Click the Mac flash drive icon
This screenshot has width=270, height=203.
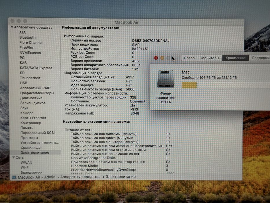166,79
